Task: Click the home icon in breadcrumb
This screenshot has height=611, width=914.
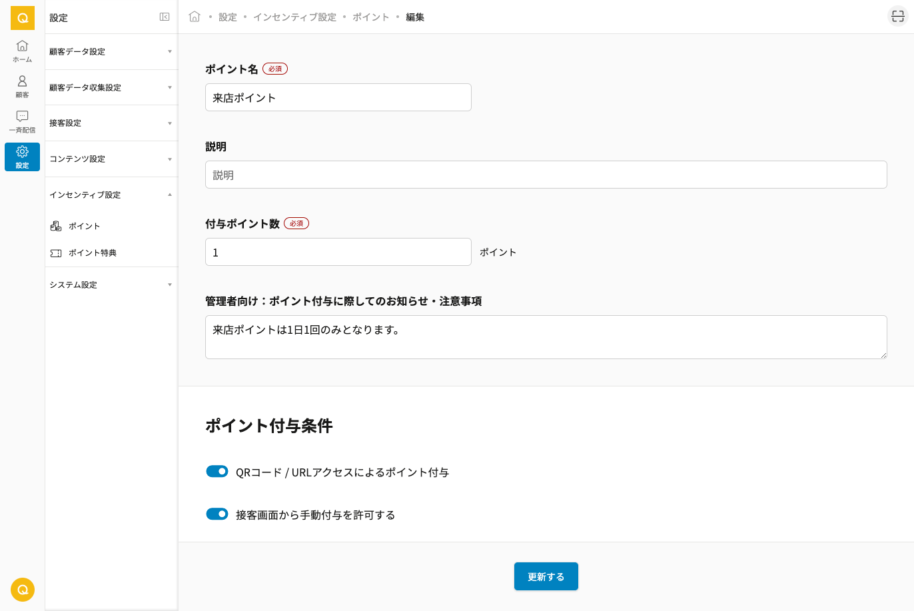Action: coord(195,17)
